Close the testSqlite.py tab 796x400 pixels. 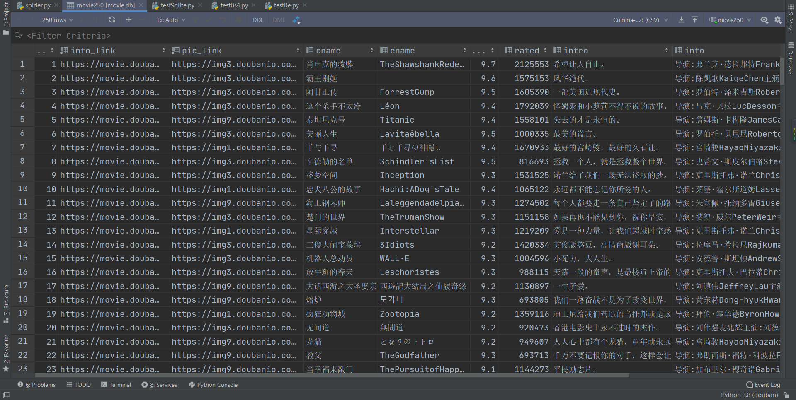200,5
